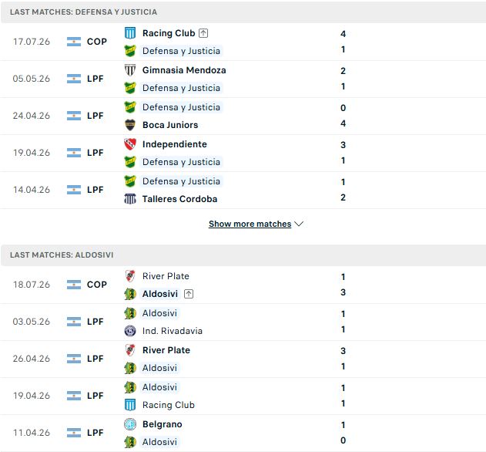Viewport: 486px width, 452px height.
Task: Open the Talleres Cordoba team link
Action: click(x=179, y=199)
